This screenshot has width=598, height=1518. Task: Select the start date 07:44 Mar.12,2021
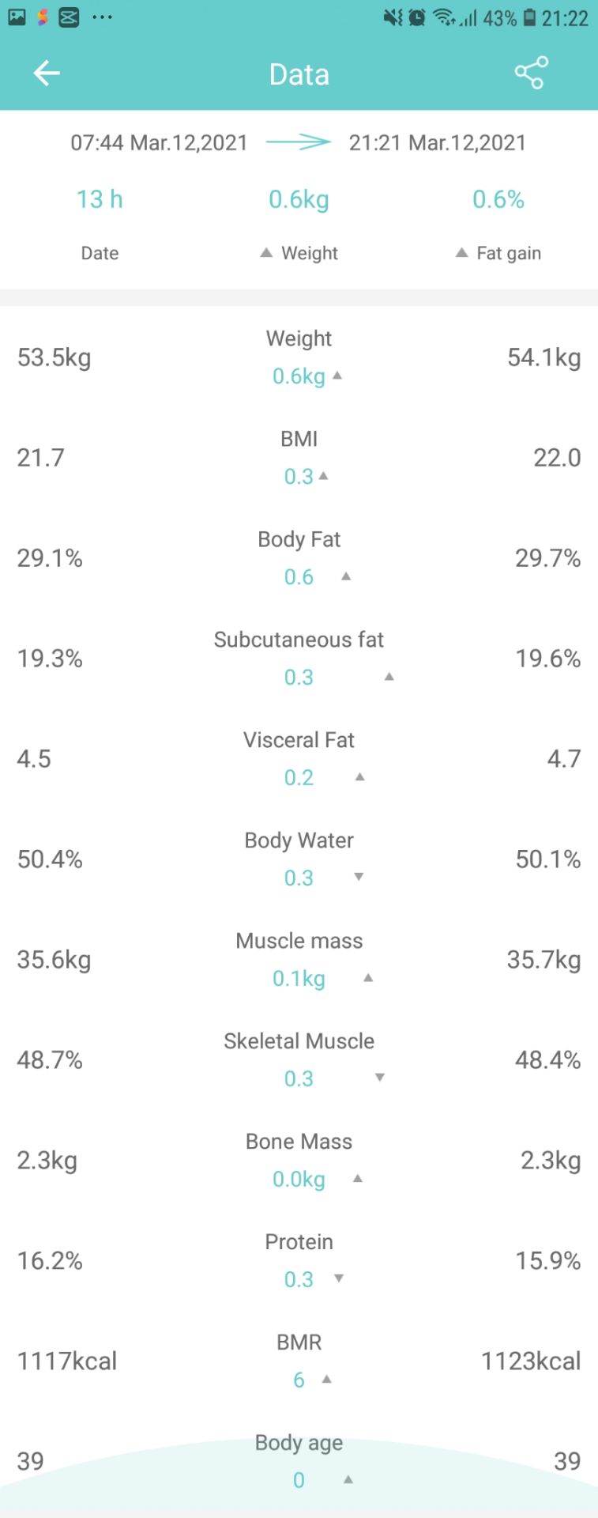(159, 142)
